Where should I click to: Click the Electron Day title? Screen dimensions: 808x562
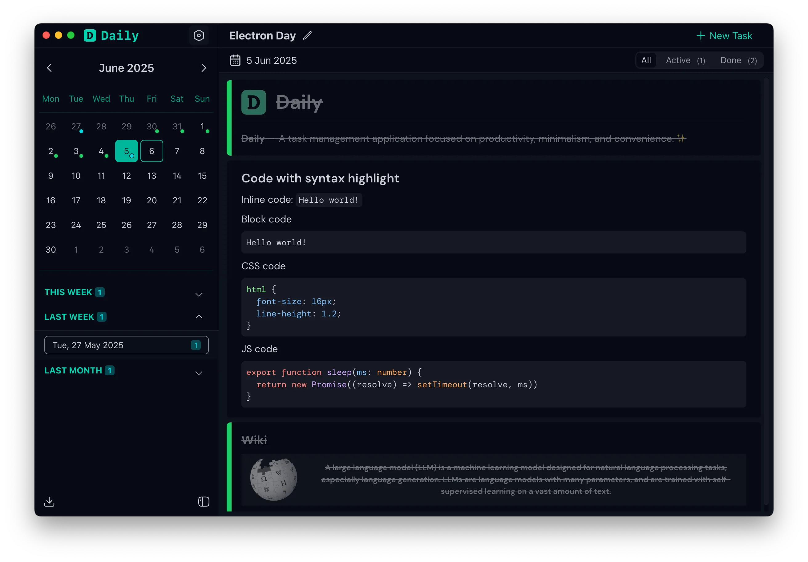click(262, 35)
